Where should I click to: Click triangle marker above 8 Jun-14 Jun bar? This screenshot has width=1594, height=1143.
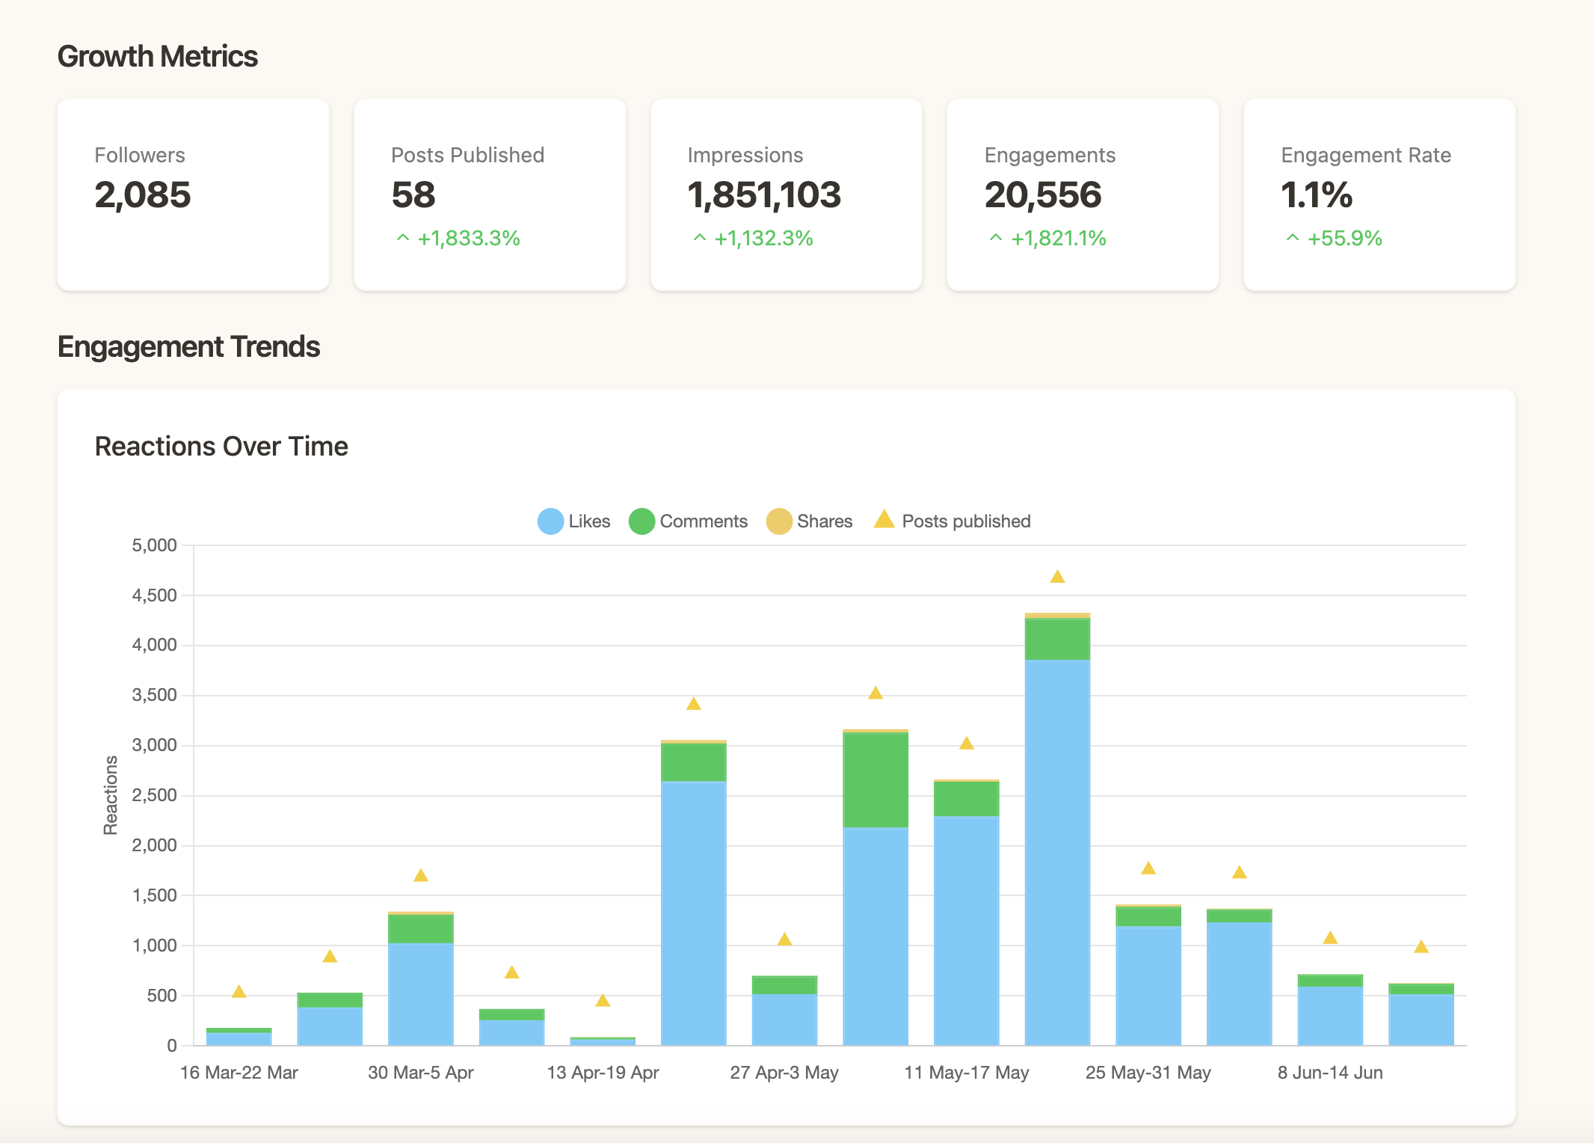click(1330, 937)
